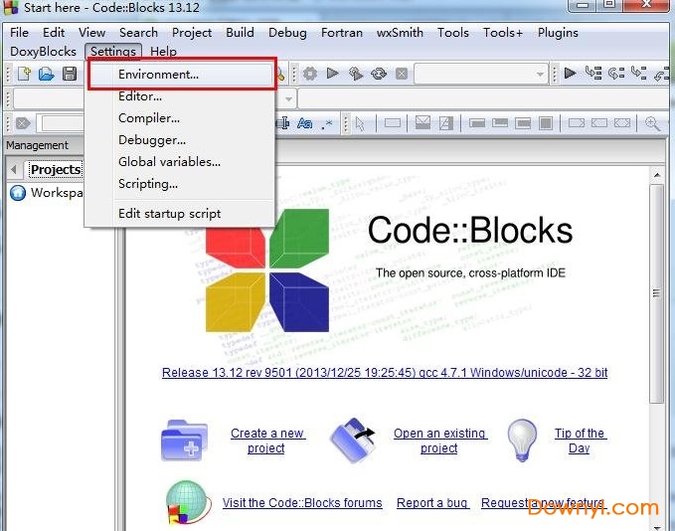Click Create a new project link

click(x=267, y=441)
